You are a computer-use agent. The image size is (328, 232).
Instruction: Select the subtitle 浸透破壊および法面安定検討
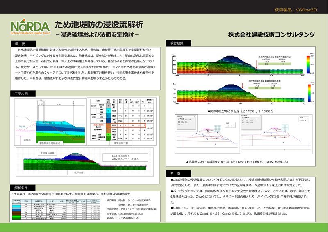[97, 34]
